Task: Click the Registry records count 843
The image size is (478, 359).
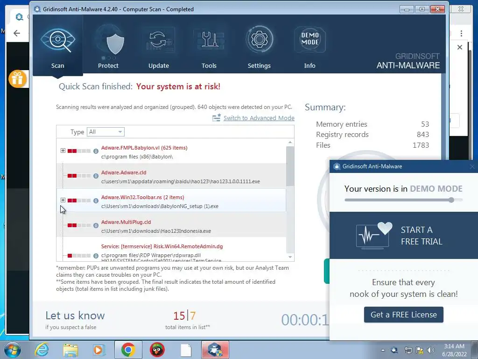Action: pos(423,135)
